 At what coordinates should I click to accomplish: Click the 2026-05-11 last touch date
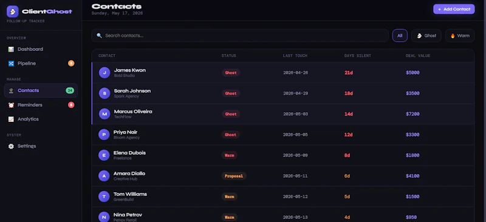click(x=295, y=176)
